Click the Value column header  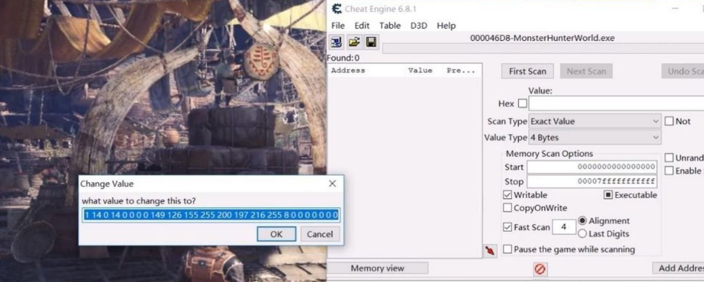420,71
